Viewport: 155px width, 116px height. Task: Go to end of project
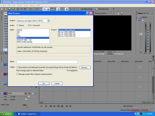point(70,106)
